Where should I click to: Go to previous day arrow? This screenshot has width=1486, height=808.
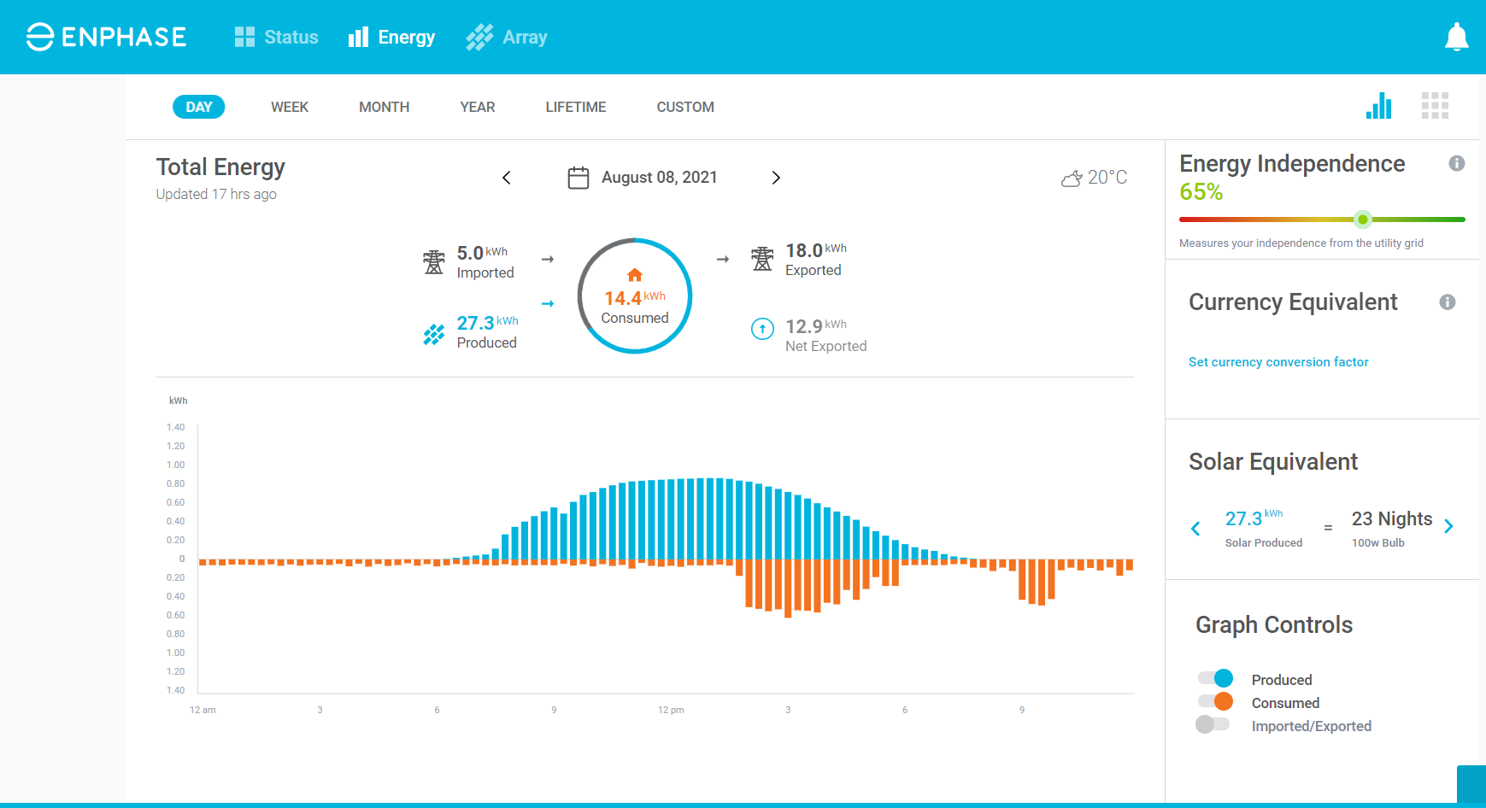pos(507,178)
